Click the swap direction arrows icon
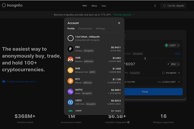194x129 pixels. pos(145,58)
